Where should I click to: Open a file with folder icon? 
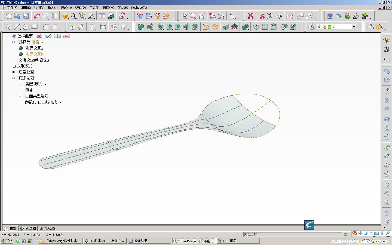17,16
